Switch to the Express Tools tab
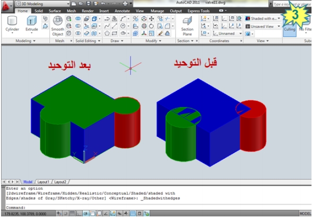Viewport: 312px width, 218px height. (x=198, y=11)
